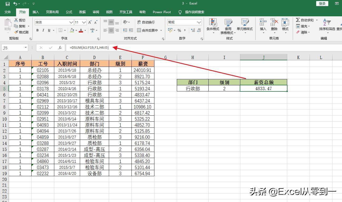This screenshot has height=202, width=342.
Task: Click the Sign in (登录) button
Action: 322,3
